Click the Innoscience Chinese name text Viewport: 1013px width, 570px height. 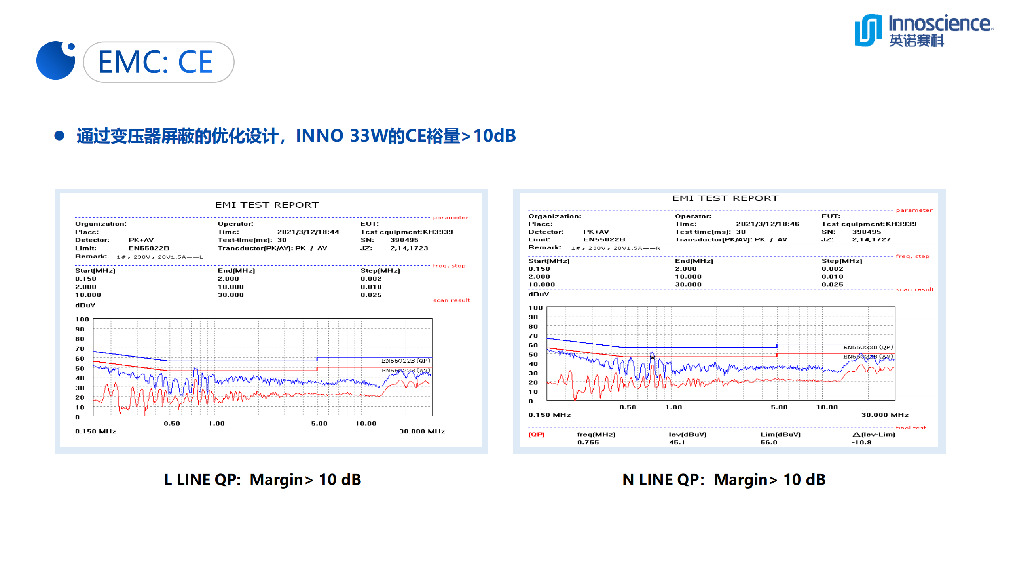click(x=916, y=41)
